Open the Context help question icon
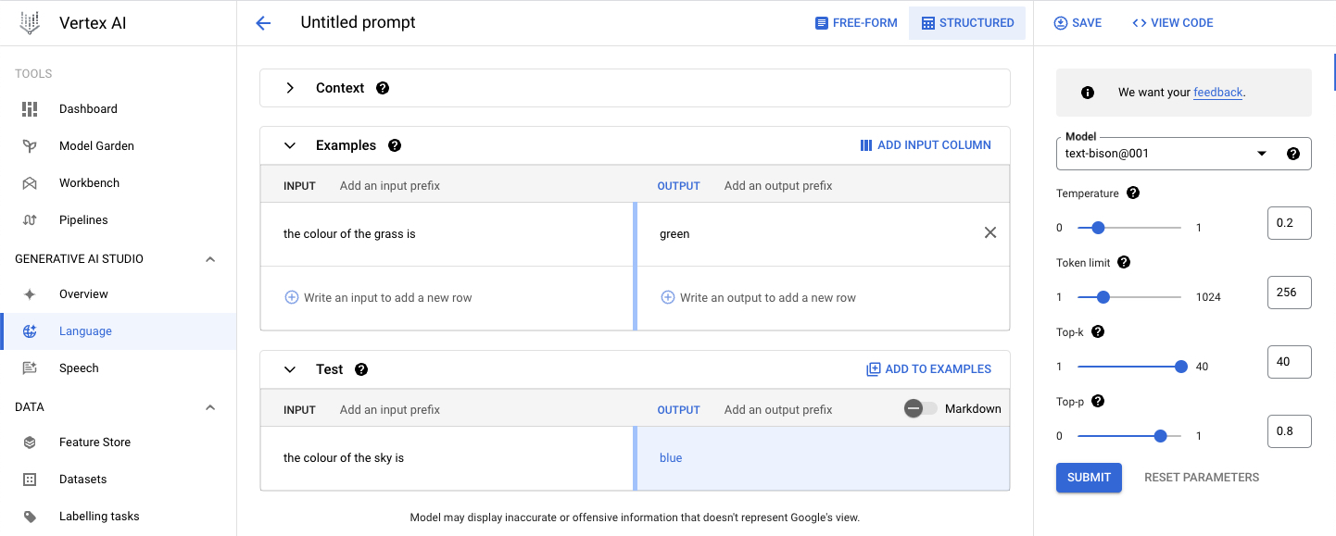The height and width of the screenshot is (536, 1336). [x=383, y=88]
